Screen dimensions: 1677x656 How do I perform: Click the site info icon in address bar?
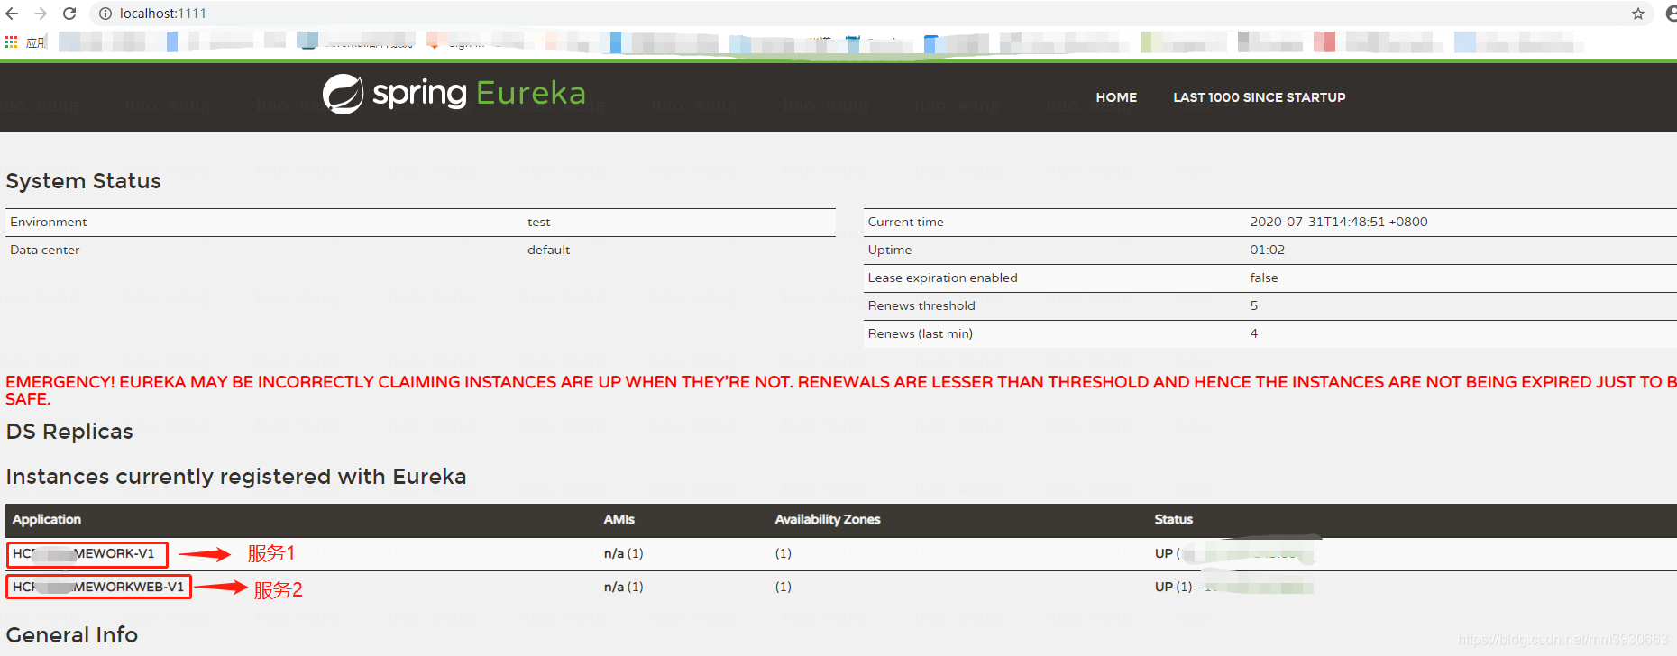(105, 14)
